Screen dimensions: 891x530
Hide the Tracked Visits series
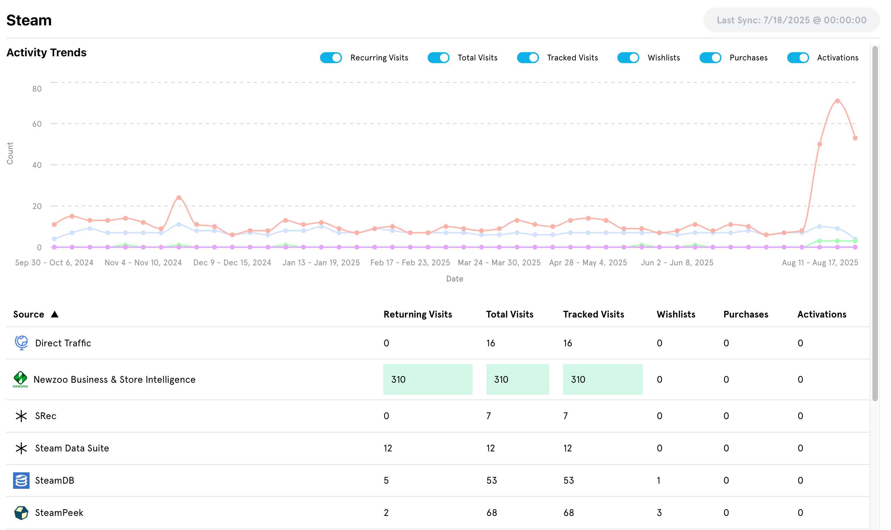pos(528,58)
